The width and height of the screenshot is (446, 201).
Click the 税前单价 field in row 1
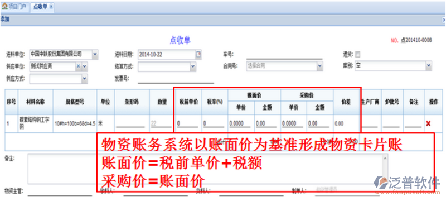click(187, 123)
